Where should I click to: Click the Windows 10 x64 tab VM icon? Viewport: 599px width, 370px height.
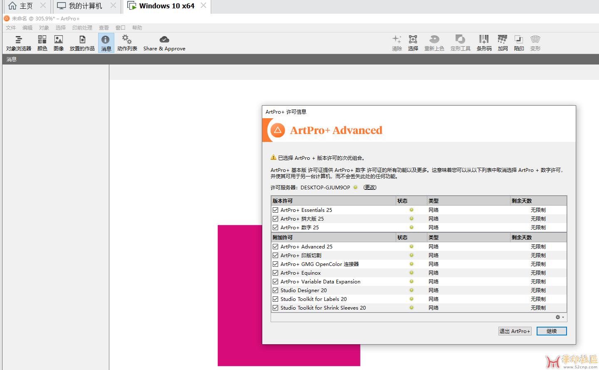coord(132,6)
